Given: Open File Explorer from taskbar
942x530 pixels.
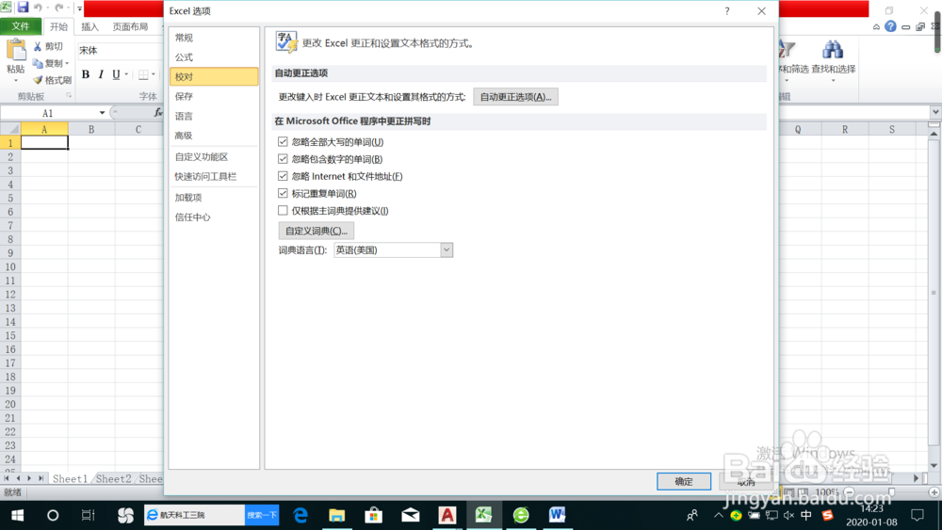Looking at the screenshot, I should click(x=337, y=515).
